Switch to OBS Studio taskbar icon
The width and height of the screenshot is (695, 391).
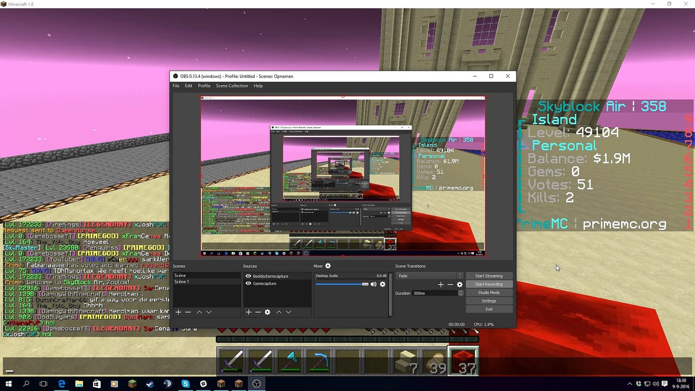[x=256, y=384]
